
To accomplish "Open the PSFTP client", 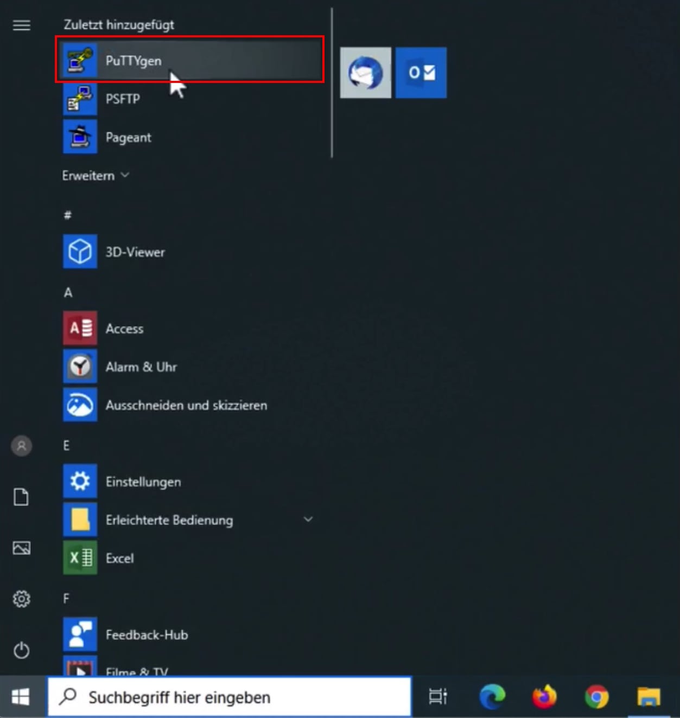I will 123,99.
